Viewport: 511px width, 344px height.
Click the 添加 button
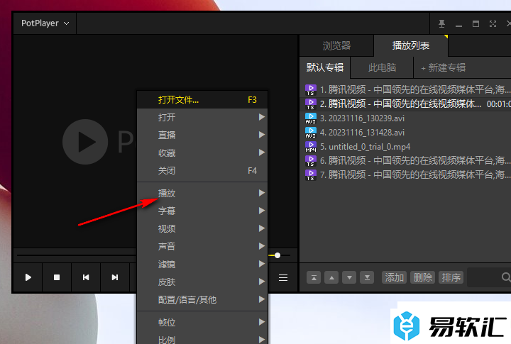click(395, 277)
